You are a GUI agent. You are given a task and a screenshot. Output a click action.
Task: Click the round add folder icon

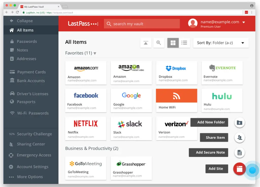[x=240, y=123]
